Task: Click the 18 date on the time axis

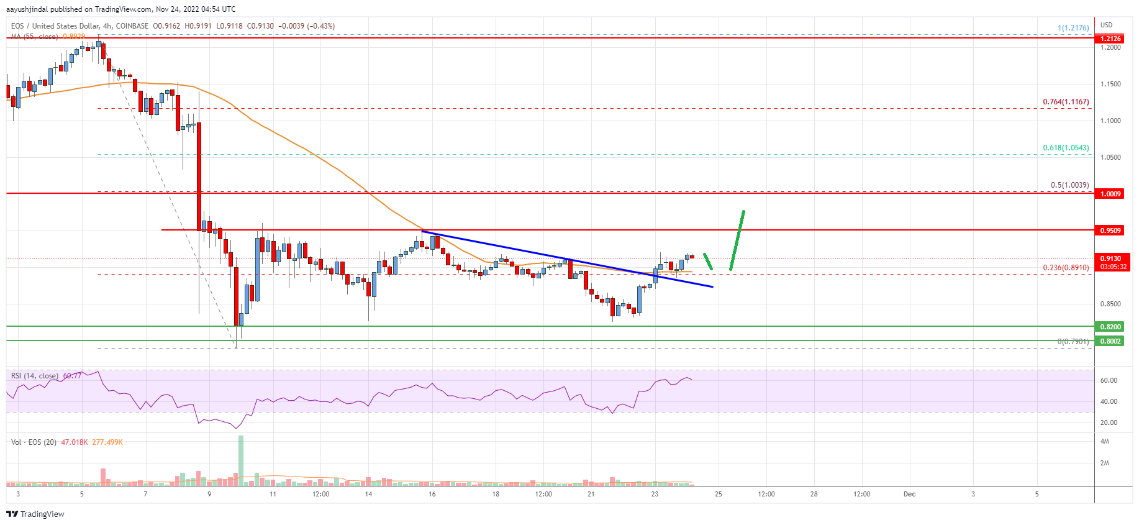Action: tap(496, 495)
